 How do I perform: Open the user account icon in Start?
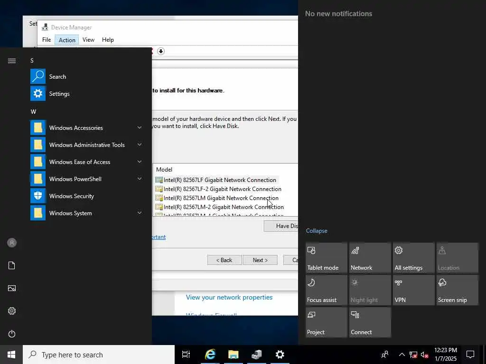pyautogui.click(x=12, y=243)
